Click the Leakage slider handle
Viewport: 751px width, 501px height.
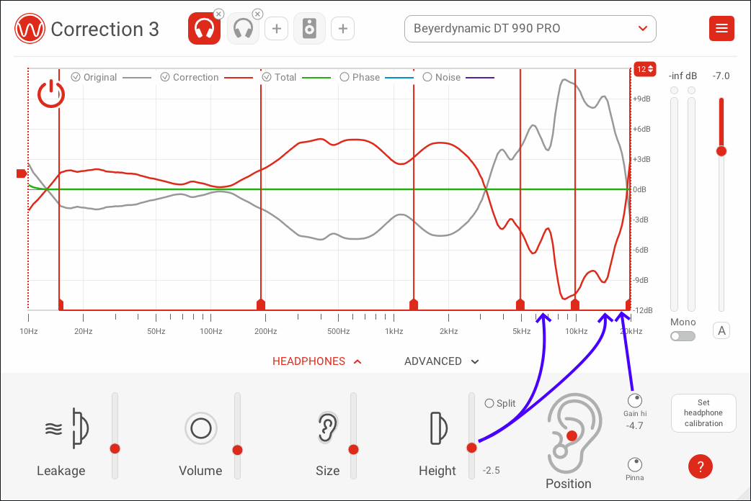tap(115, 448)
